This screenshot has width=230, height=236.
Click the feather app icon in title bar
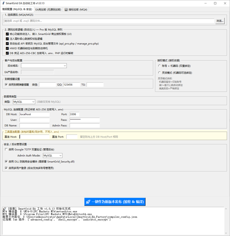pos(3,3)
